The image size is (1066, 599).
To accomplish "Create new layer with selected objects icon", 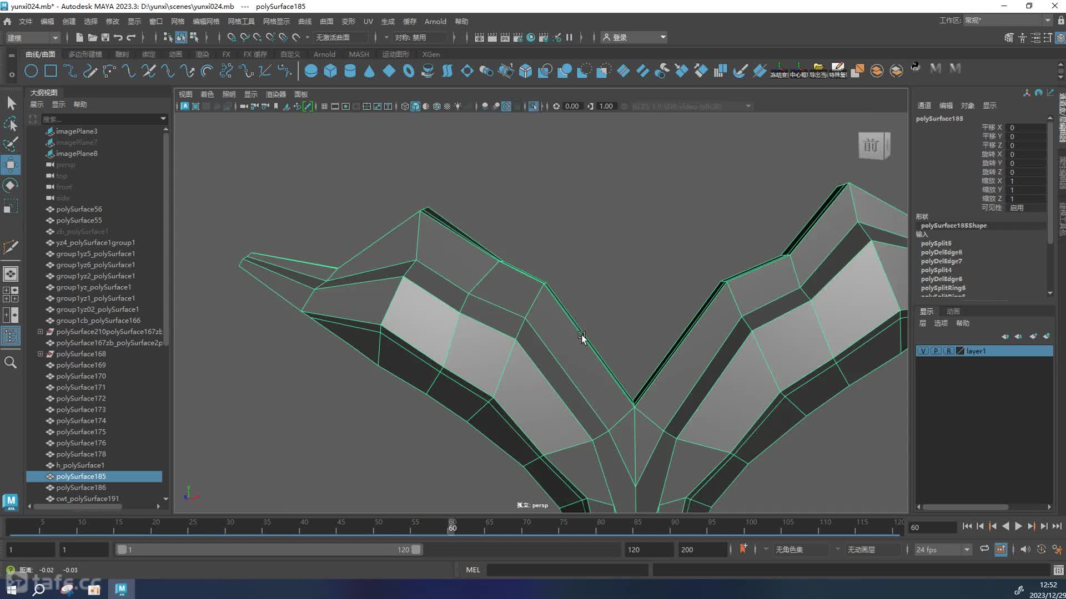I will tap(1047, 336).
